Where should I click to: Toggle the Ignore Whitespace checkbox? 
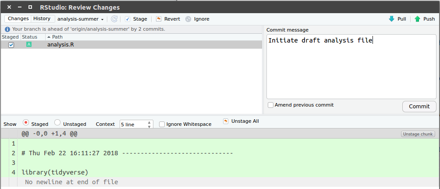tap(162, 125)
